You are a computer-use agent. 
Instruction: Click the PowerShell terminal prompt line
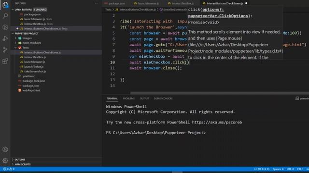click(x=155, y=133)
